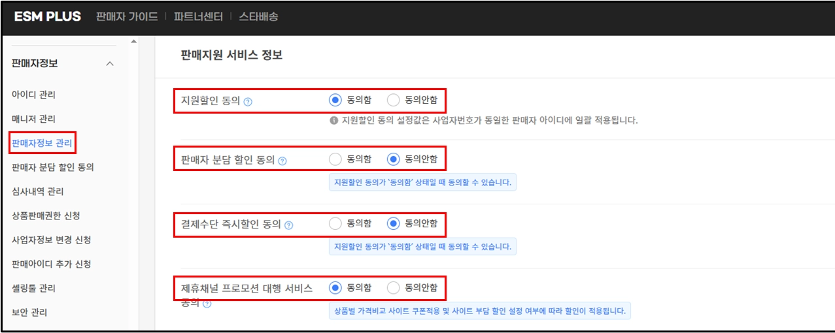Go to 보안 관리 in sidebar

[x=29, y=312]
